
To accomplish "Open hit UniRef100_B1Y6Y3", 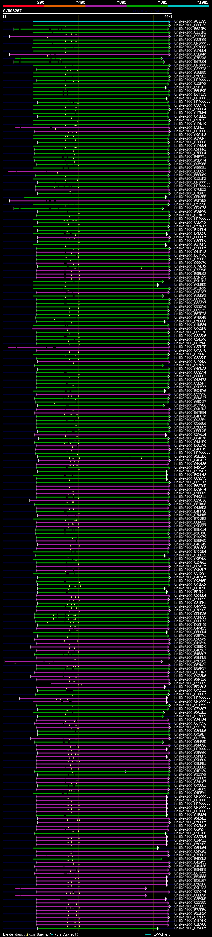I will (190, 120).
